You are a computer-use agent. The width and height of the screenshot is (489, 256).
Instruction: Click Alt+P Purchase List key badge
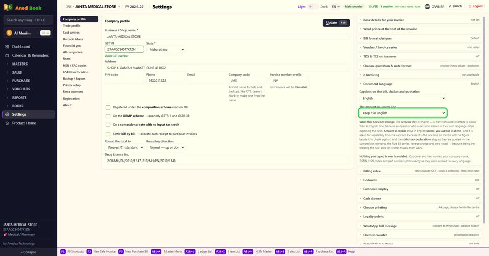[308, 251]
